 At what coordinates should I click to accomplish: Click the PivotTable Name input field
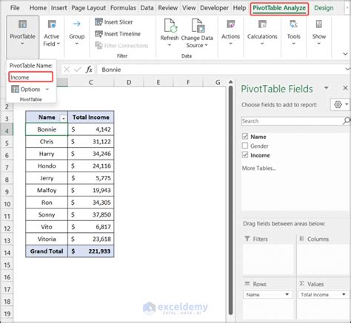point(30,77)
